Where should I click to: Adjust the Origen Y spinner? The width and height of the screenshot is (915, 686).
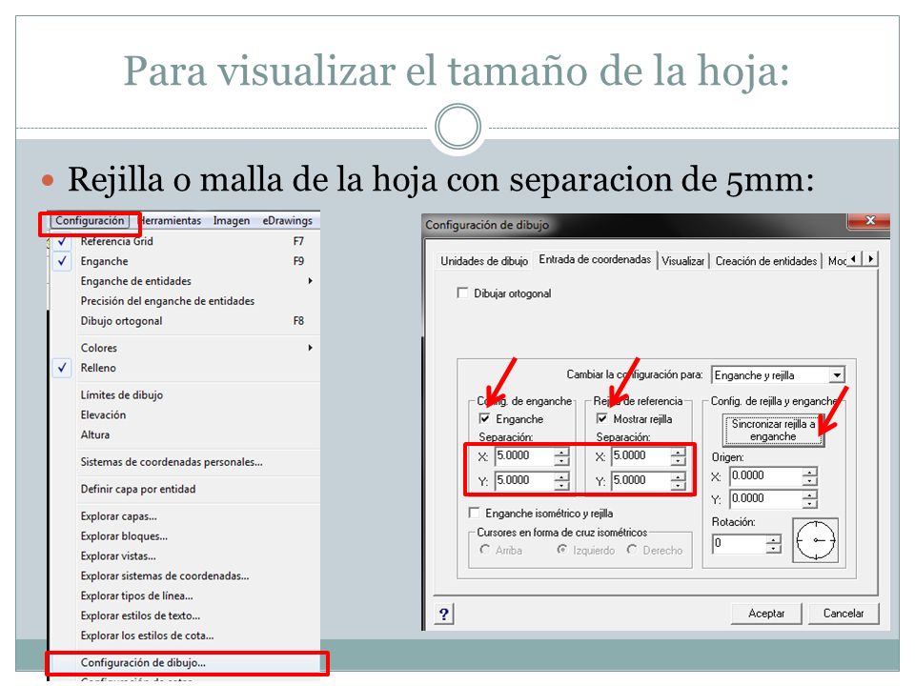[810, 498]
